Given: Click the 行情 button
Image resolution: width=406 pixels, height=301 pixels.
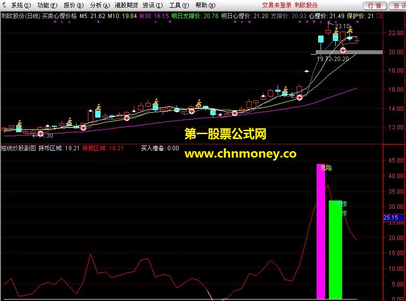Looking at the screenshot, I should 375,5.
